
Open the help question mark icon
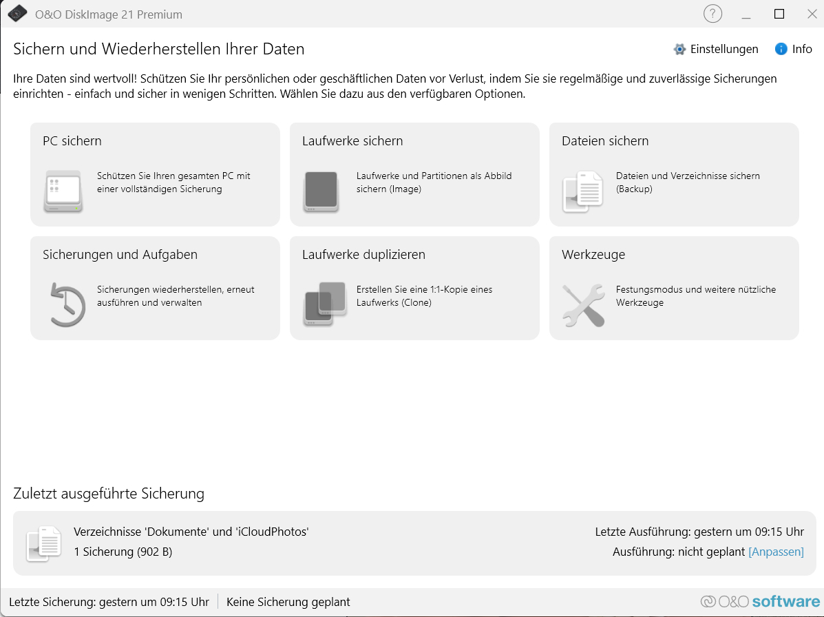(x=712, y=14)
